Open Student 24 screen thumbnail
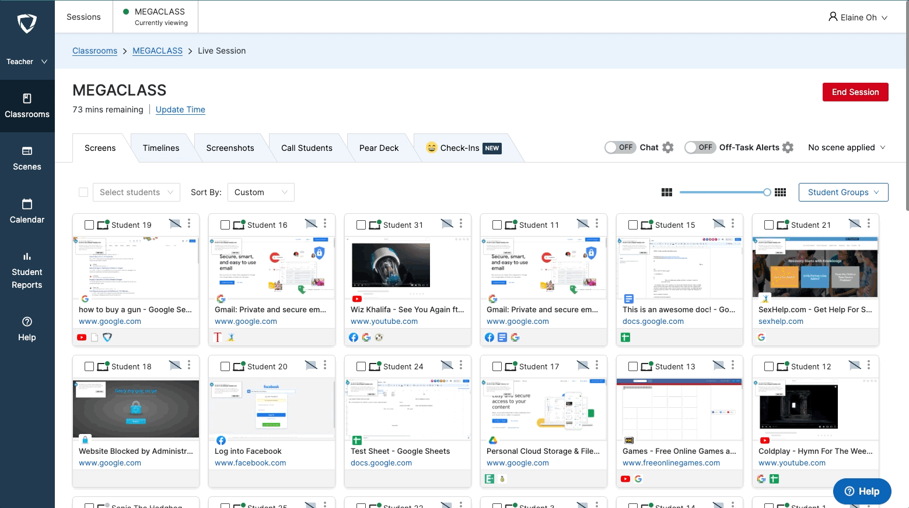 tap(408, 409)
